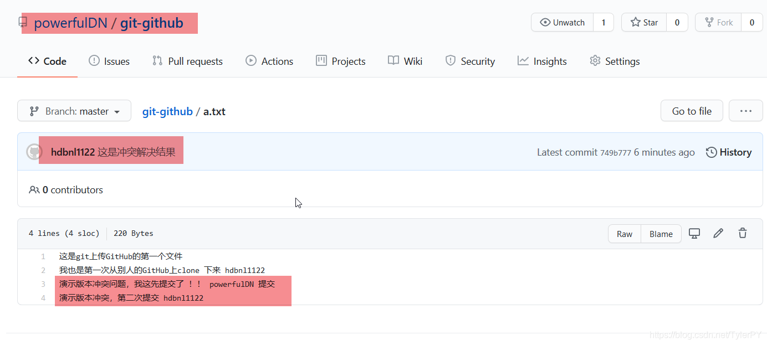View the file History
767x345 pixels.
pos(729,152)
